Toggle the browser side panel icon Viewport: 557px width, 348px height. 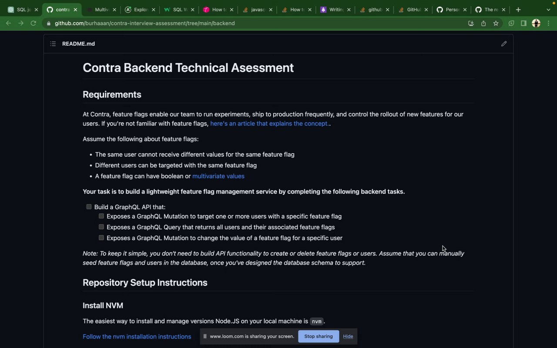[x=523, y=23]
